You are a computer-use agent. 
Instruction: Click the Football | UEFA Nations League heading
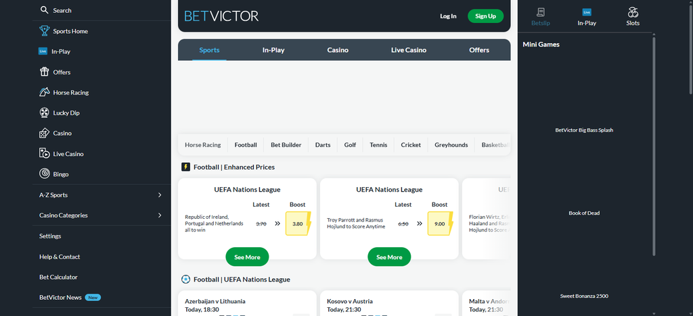click(x=242, y=280)
